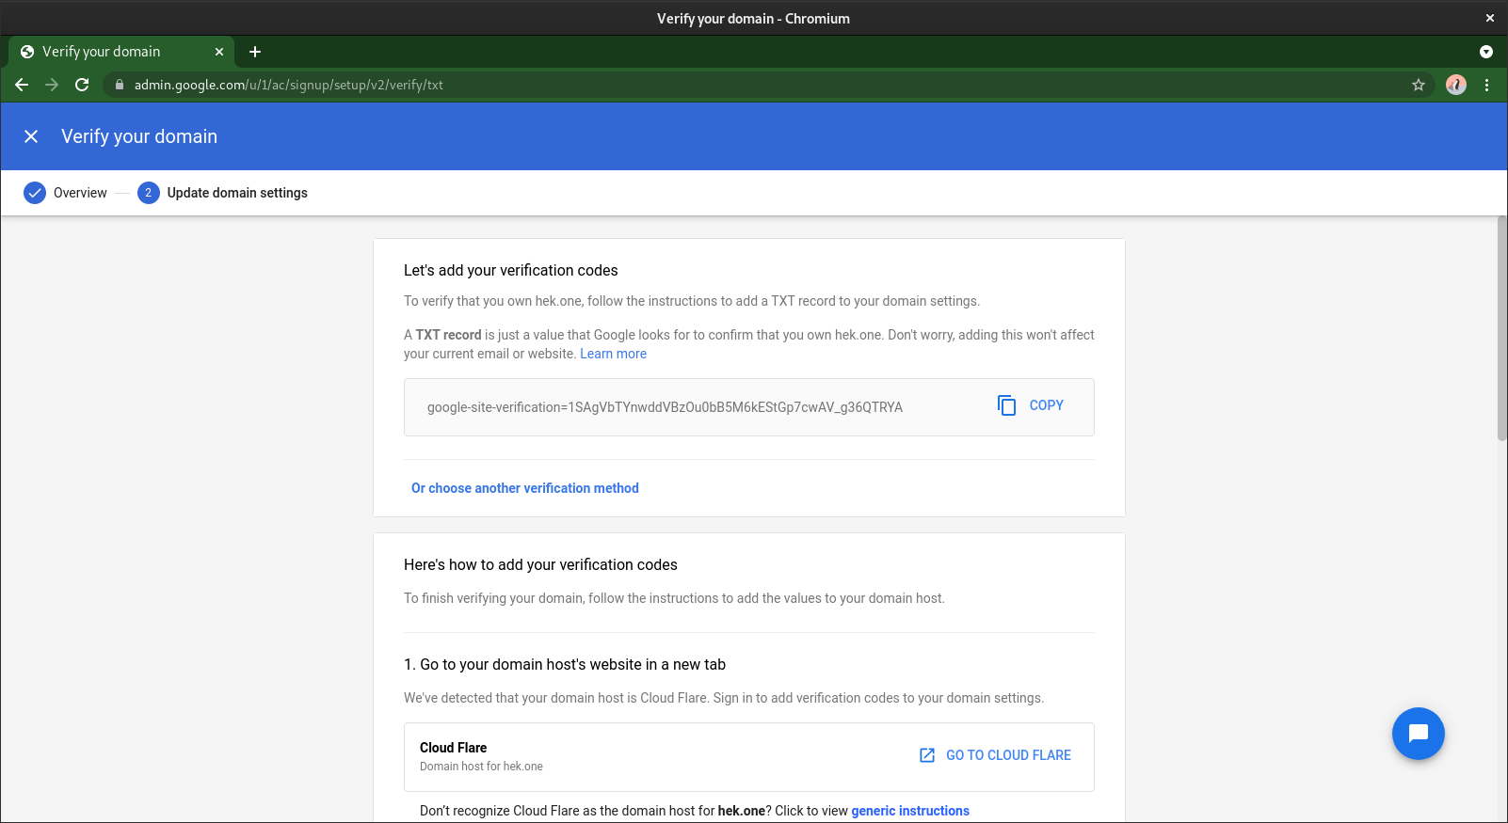Open the external-link icon for Cloud Flare
The width and height of the screenshot is (1508, 823).
(x=927, y=755)
